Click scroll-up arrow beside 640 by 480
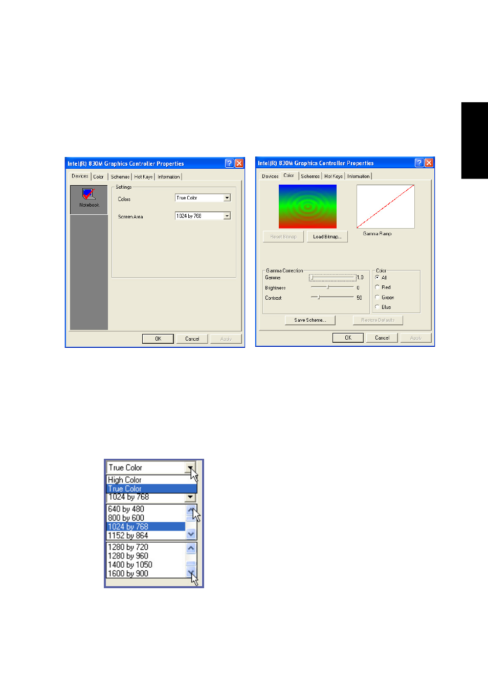The height and width of the screenshot is (691, 488). point(191,509)
